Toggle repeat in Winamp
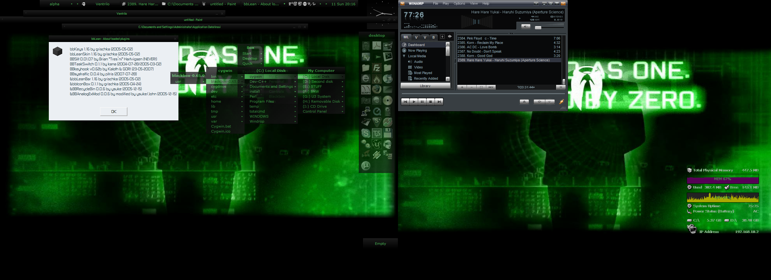Image resolution: width=771 pixels, height=280 pixels. pyautogui.click(x=550, y=102)
